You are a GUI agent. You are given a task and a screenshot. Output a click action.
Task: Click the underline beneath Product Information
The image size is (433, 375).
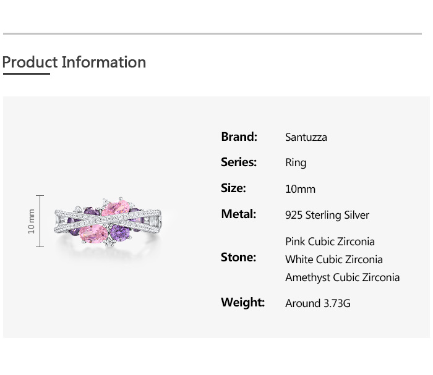26,74
